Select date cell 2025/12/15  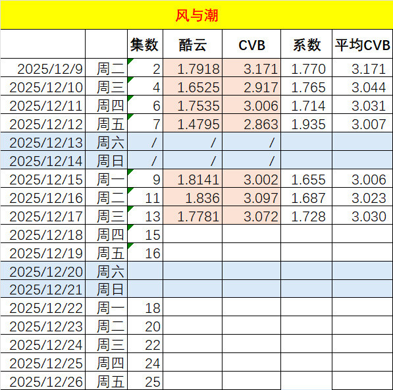tap(43, 179)
